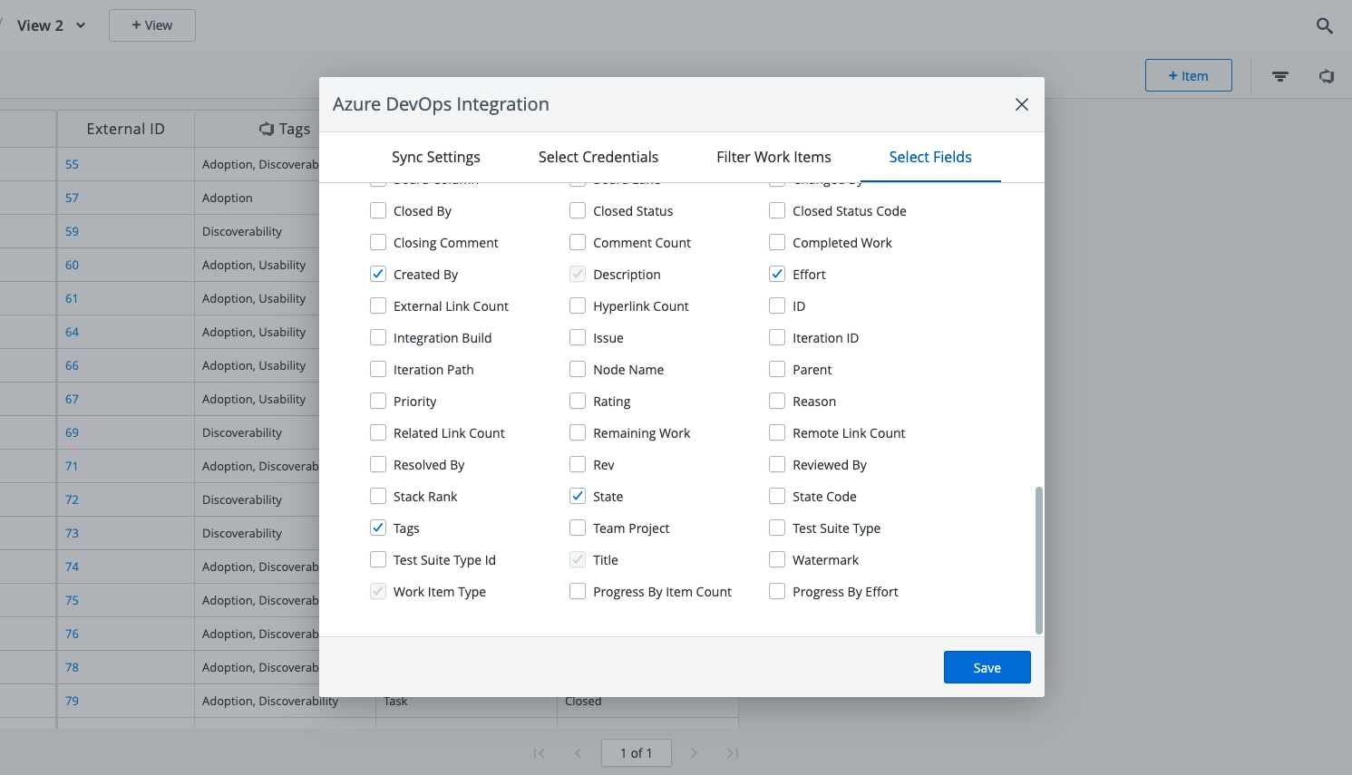Go to previous page arrow
The width and height of the screenshot is (1352, 775).
click(578, 753)
